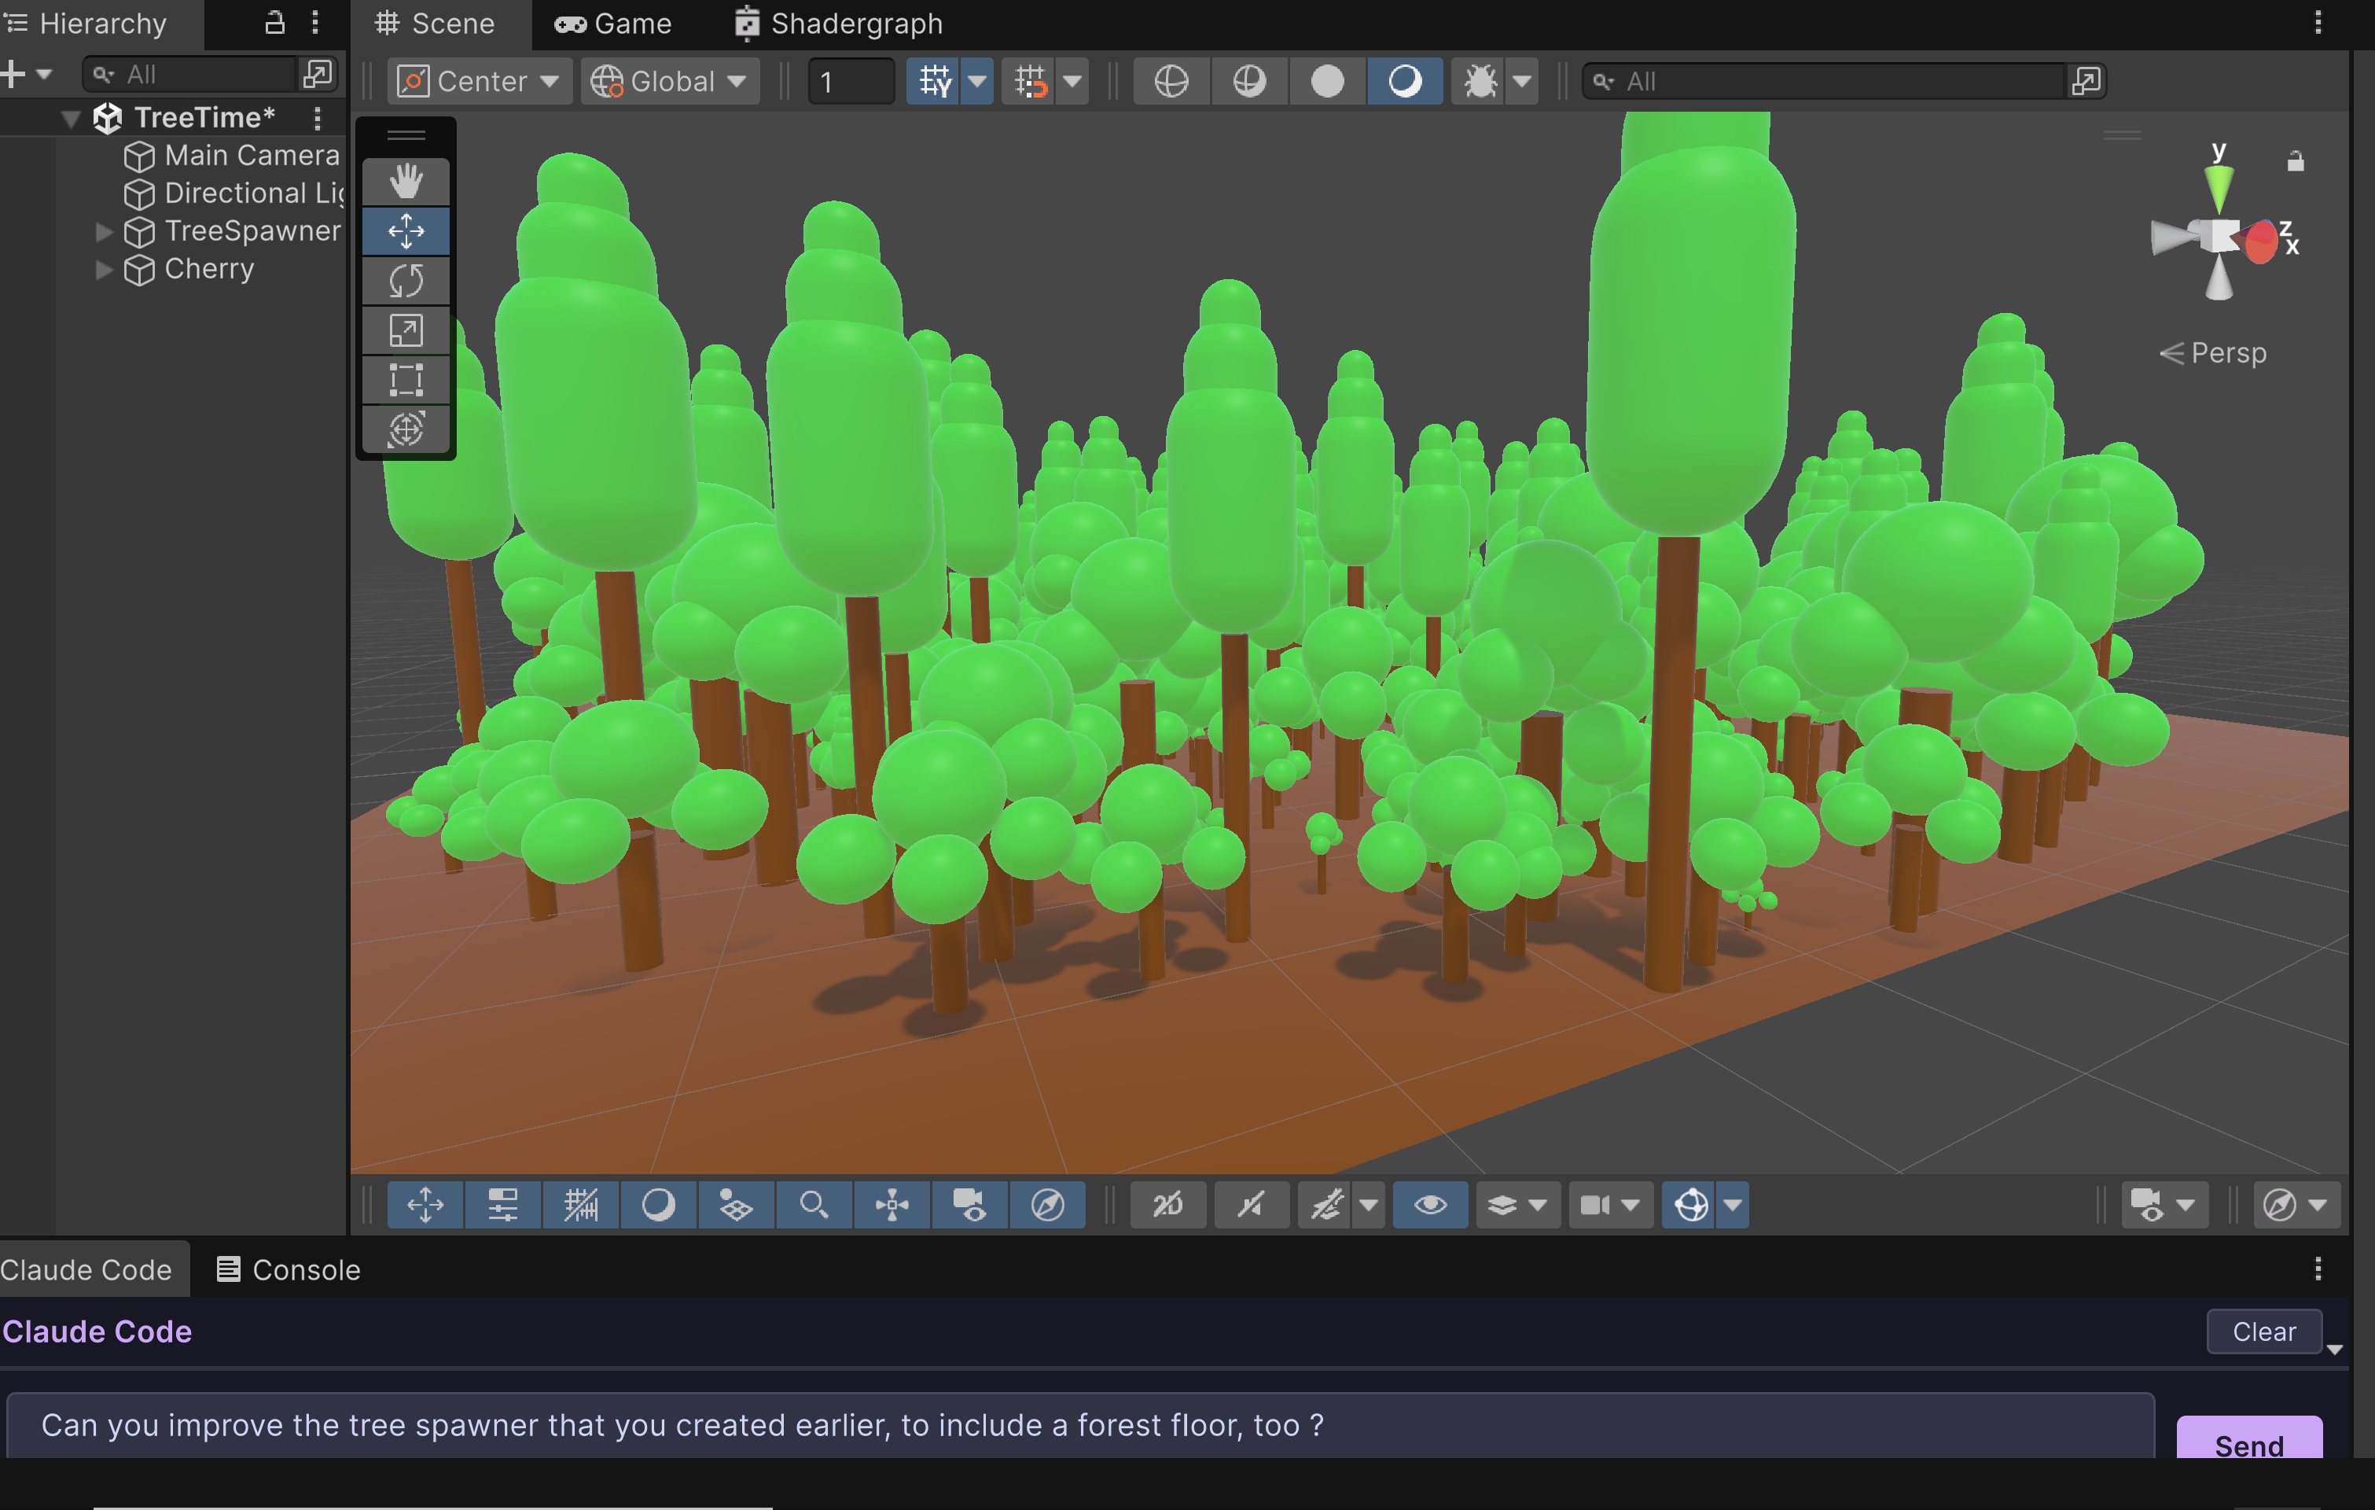The image size is (2375, 1510).
Task: Select the Move tool
Action: [x=404, y=230]
